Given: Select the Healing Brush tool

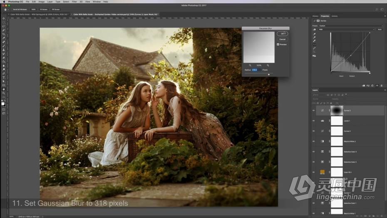Looking at the screenshot, I should [3, 42].
